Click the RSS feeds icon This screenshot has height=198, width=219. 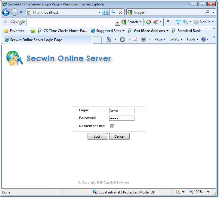tap(122, 39)
